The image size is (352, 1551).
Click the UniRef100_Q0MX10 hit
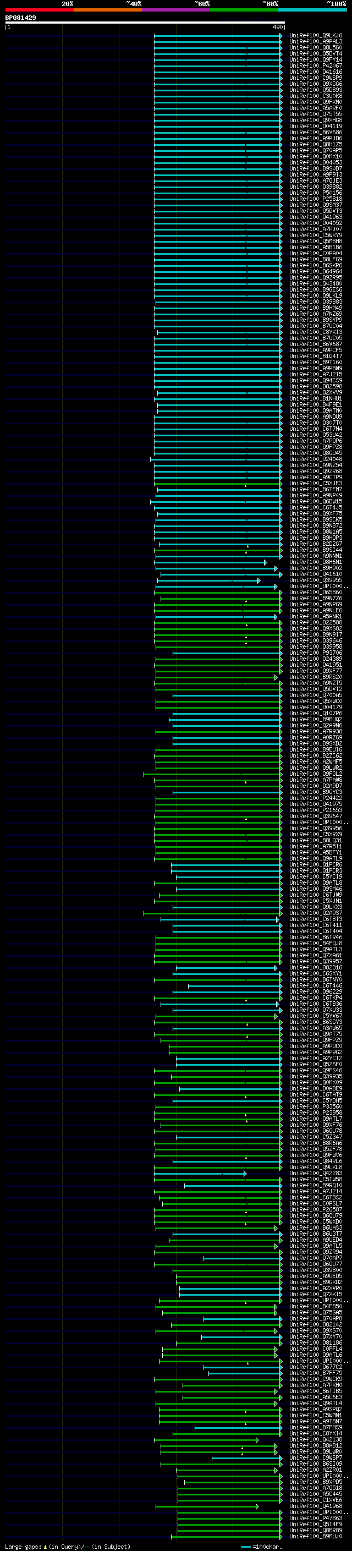[x=315, y=157]
